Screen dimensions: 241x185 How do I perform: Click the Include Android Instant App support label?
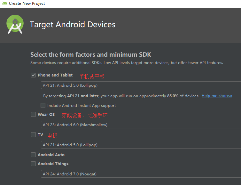coord(82,106)
